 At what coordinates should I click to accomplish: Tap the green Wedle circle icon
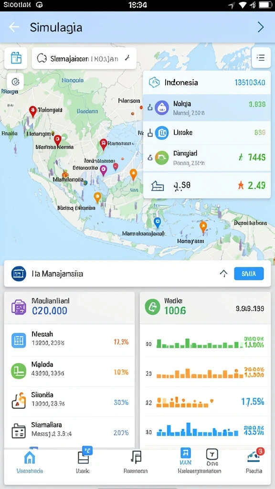click(x=152, y=307)
